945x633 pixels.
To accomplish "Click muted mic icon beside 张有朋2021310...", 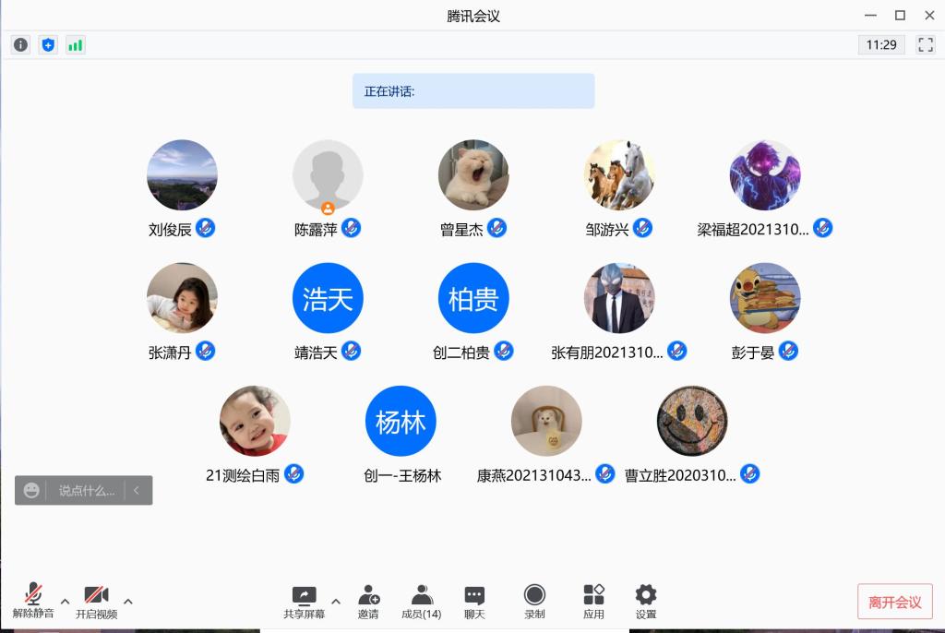I will pyautogui.click(x=676, y=351).
